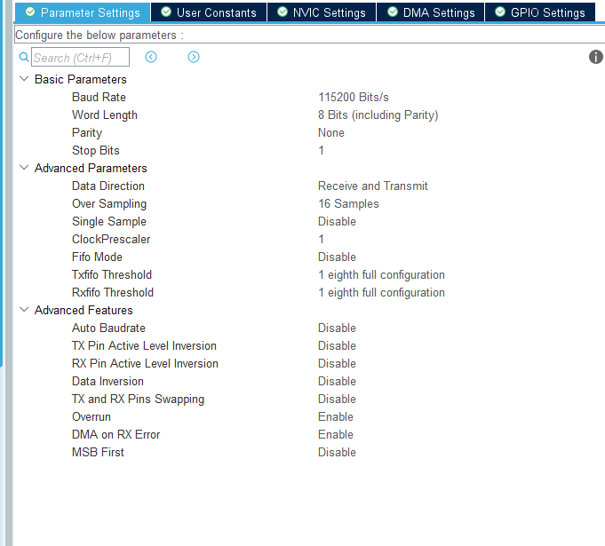Change Auto Baudrate Disable value
This screenshot has height=546, width=605.
(337, 328)
